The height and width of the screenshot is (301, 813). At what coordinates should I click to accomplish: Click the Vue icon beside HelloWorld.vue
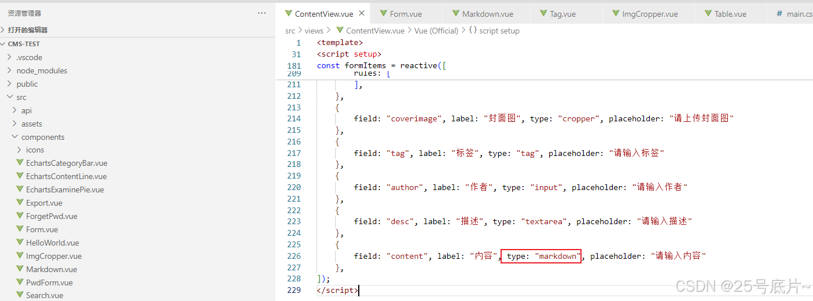tap(20, 243)
